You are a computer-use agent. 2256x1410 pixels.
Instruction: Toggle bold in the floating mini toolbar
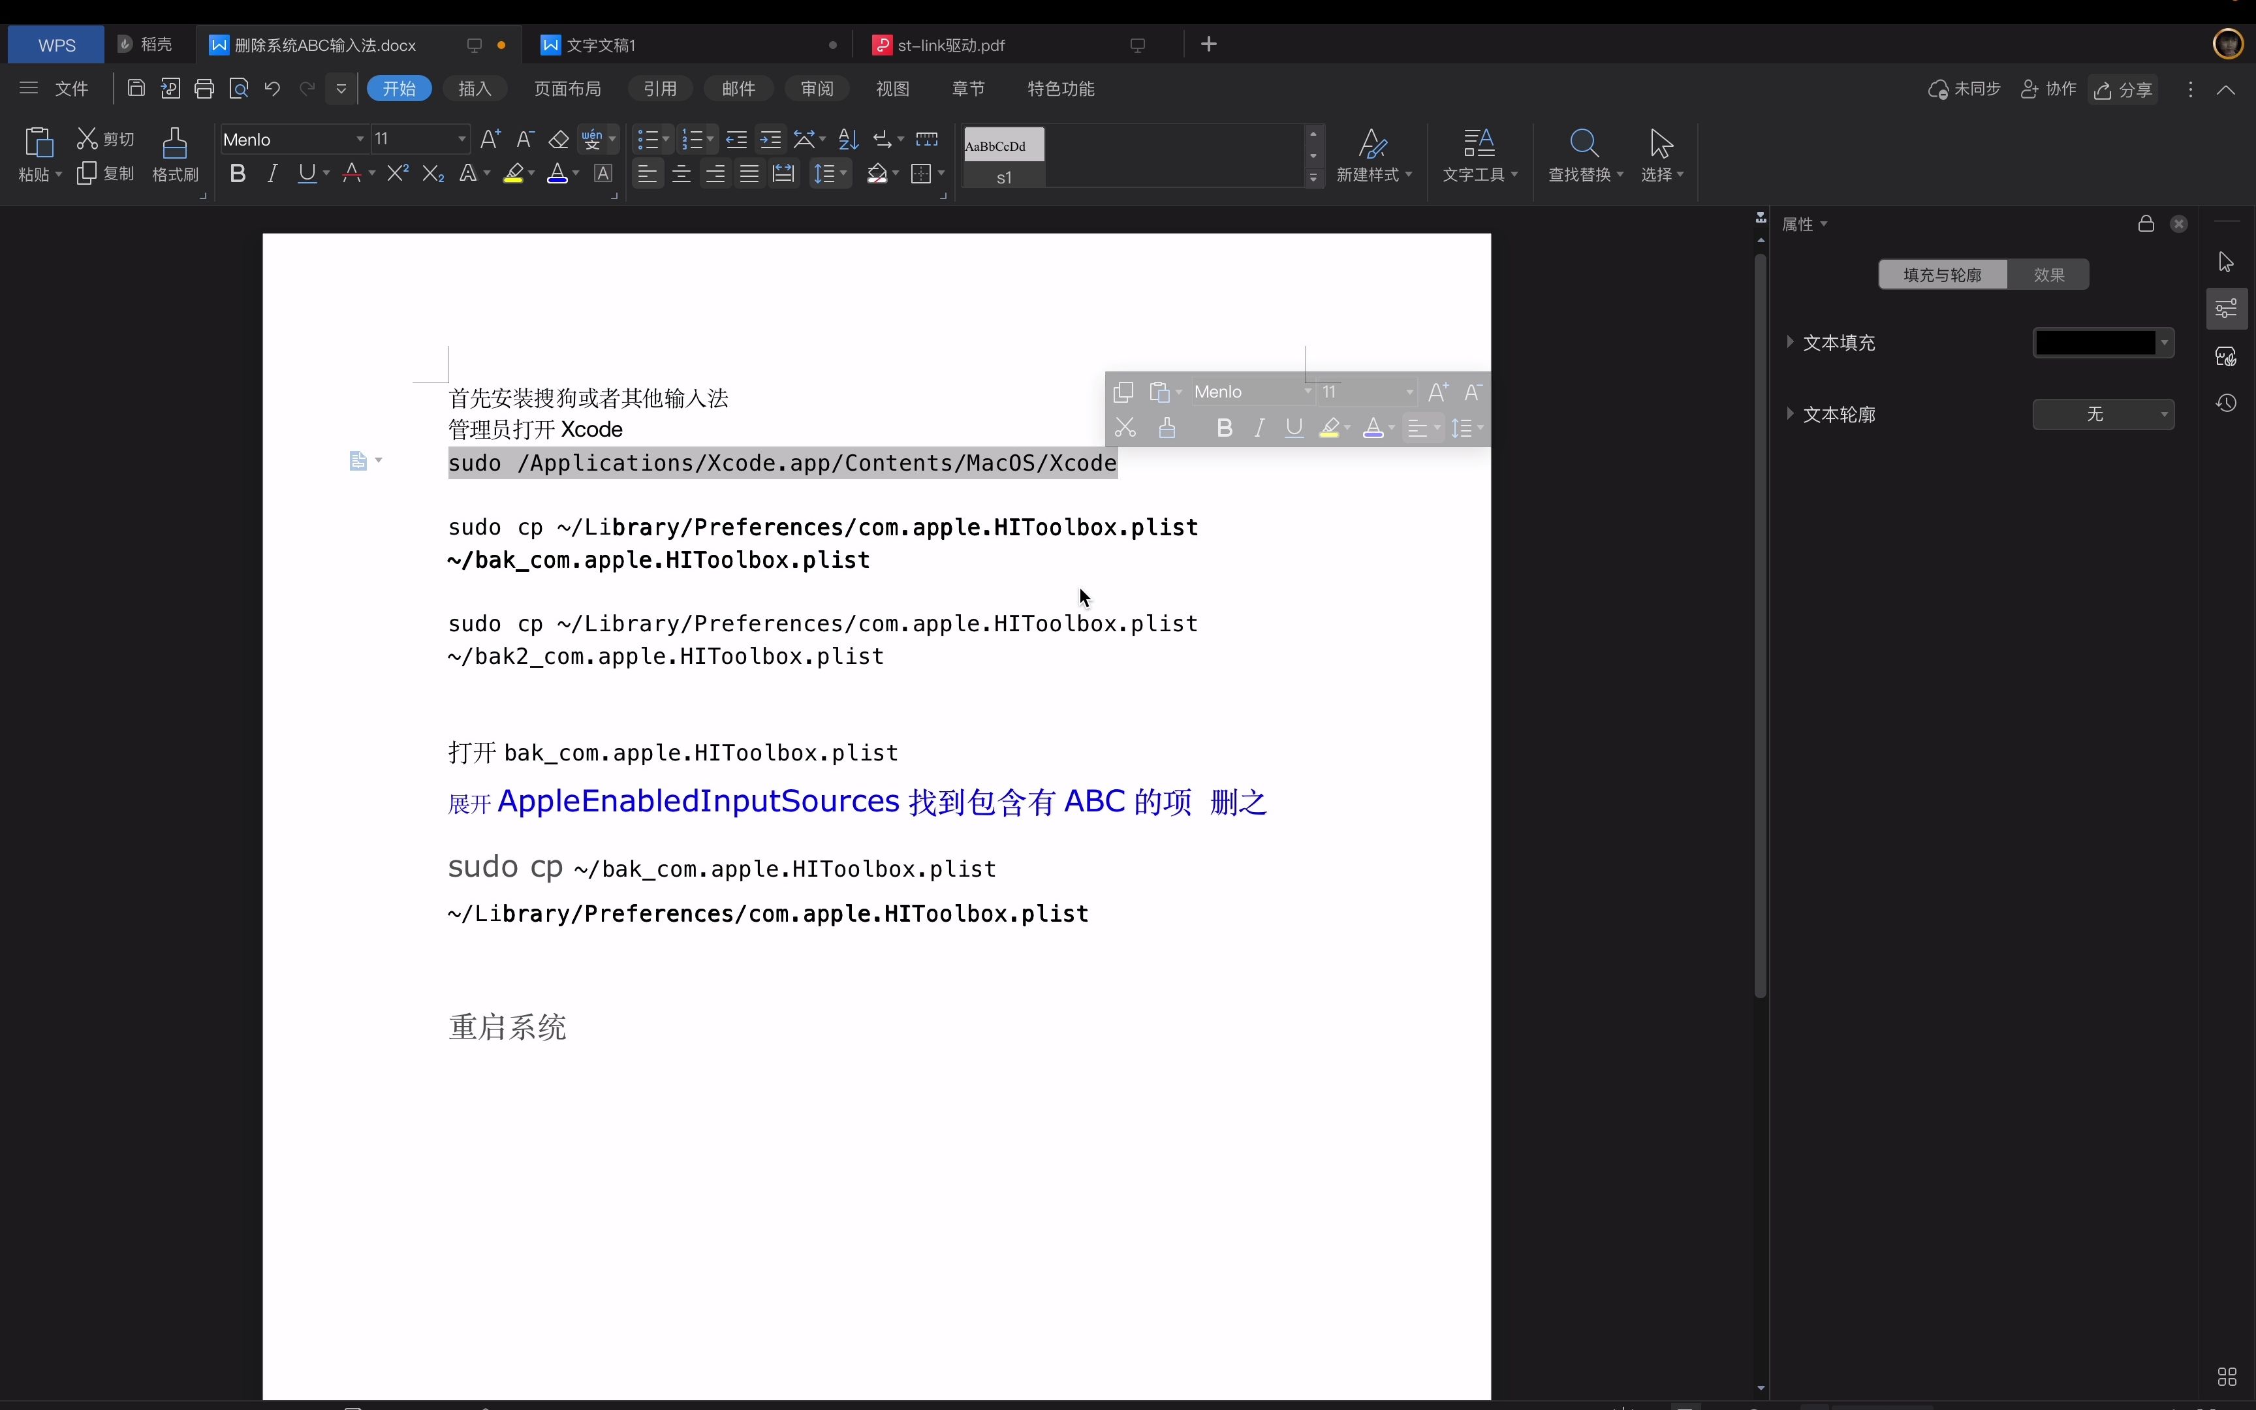pyautogui.click(x=1223, y=427)
